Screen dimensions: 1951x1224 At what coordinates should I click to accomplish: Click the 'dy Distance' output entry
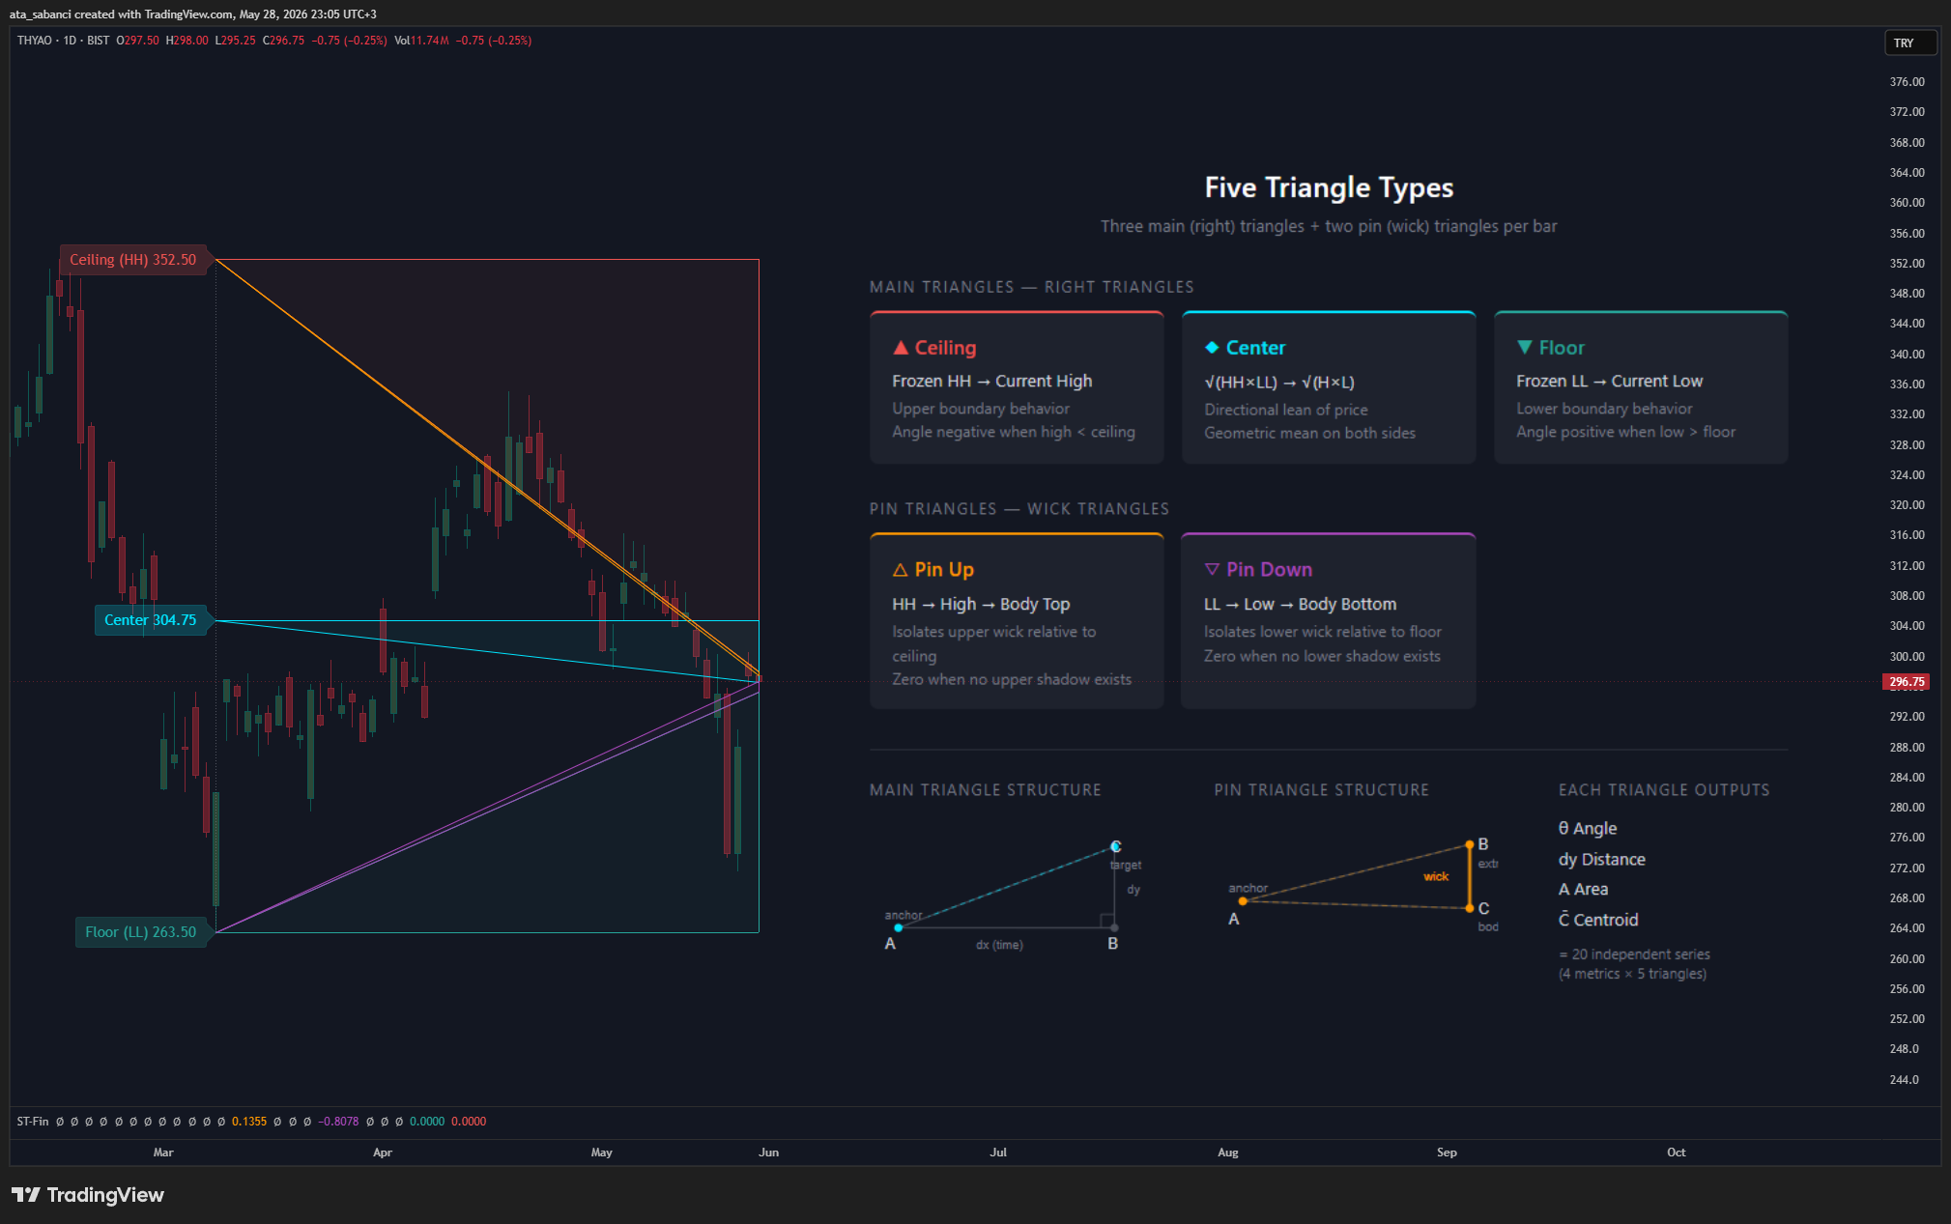[x=1602, y=860]
